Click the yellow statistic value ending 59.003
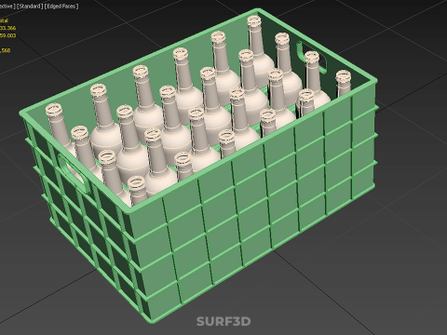The image size is (447, 335). (x=7, y=35)
